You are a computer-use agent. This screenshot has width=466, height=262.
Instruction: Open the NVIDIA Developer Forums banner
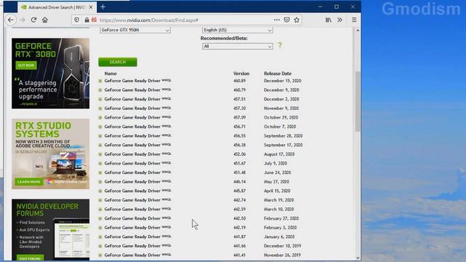point(50,230)
